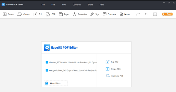Click the EaseUS PDF Editor heading text
The width and height of the screenshot is (176, 92).
[64, 48]
